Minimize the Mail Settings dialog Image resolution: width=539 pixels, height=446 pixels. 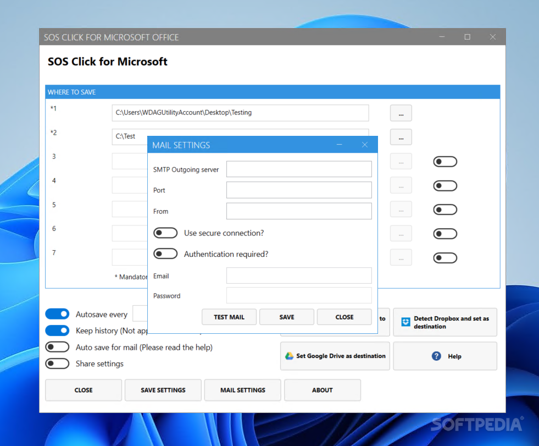(x=340, y=145)
